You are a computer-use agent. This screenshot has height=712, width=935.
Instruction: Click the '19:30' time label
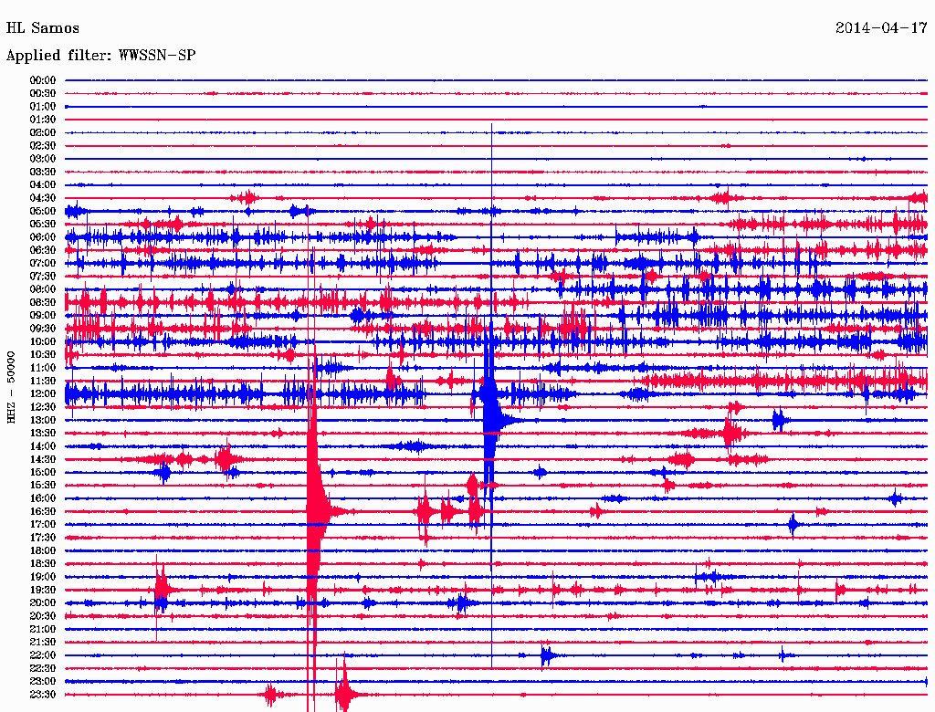pyautogui.click(x=43, y=590)
